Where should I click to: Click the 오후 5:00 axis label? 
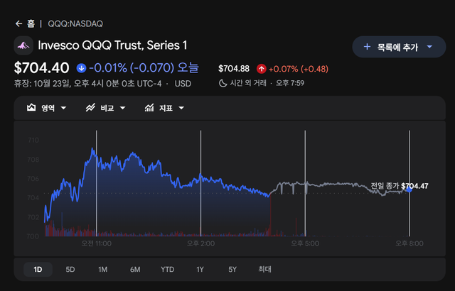(x=305, y=243)
